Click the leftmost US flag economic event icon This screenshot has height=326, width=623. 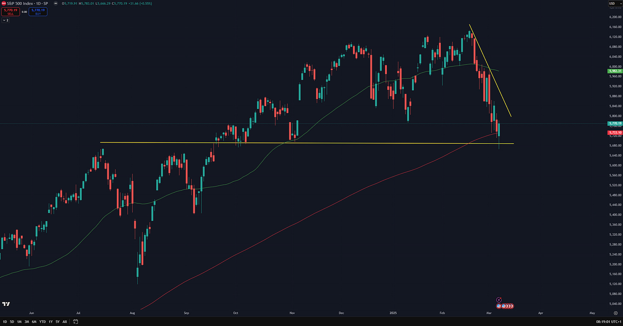click(x=499, y=306)
